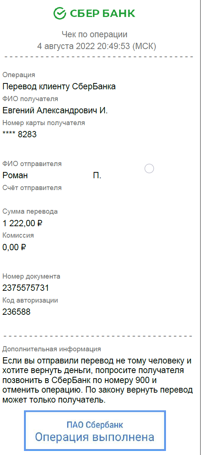Click the Операция выполнена stamp
201x455 pixels.
coord(95,431)
